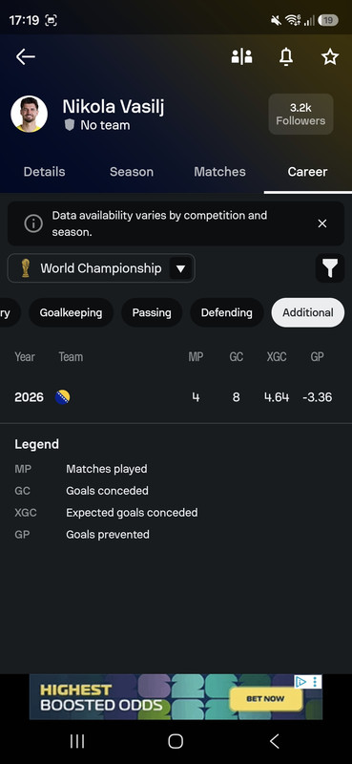
Task: Expand the World Championship dropdown arrow
Action: click(180, 268)
